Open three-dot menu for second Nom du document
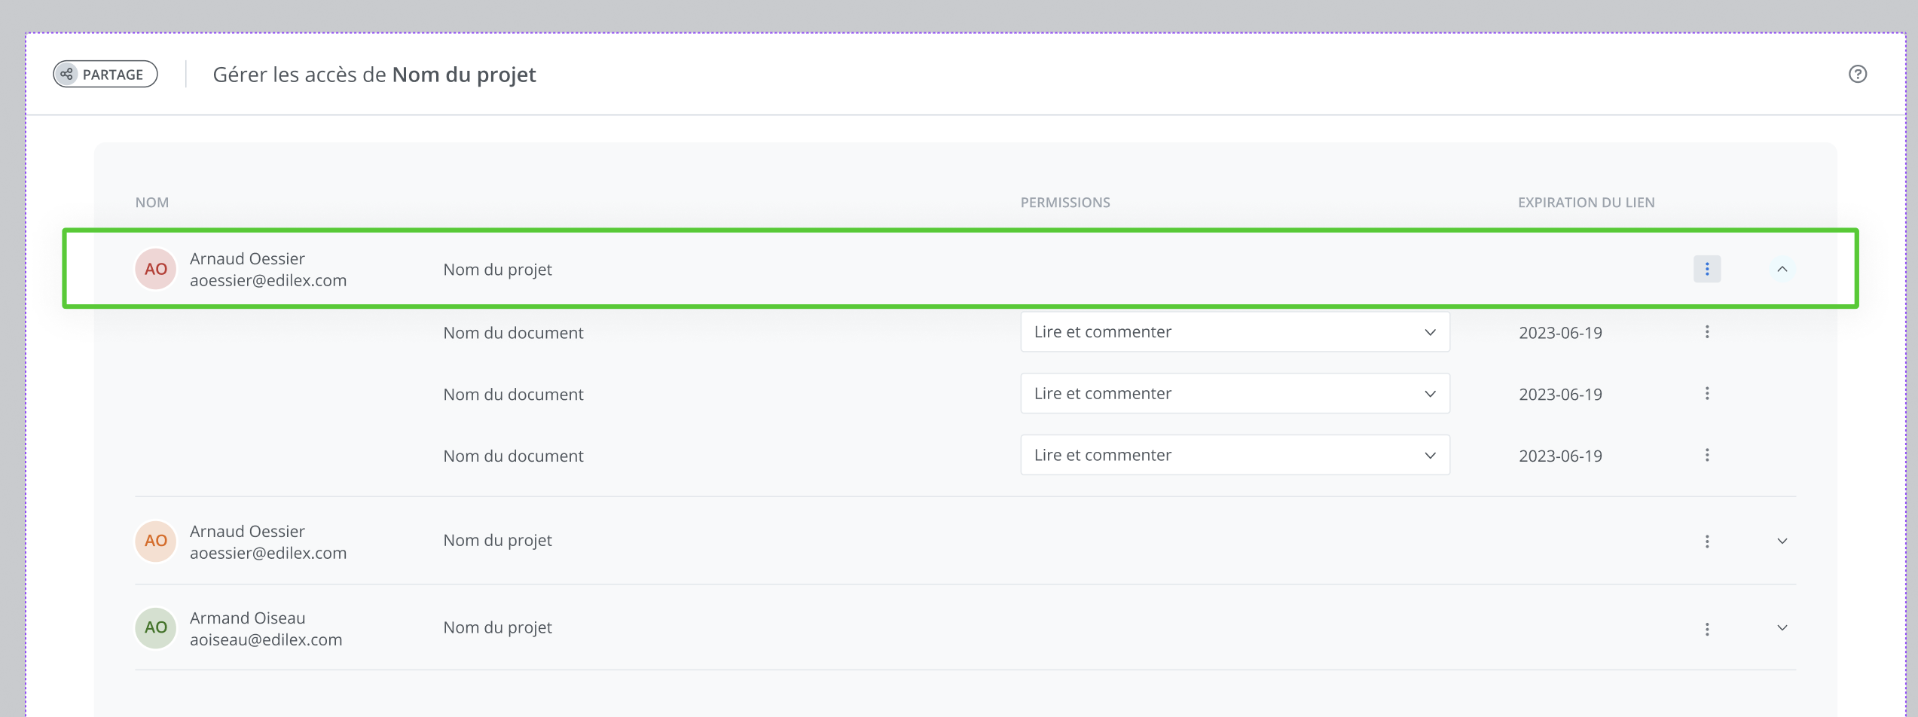 (1706, 394)
